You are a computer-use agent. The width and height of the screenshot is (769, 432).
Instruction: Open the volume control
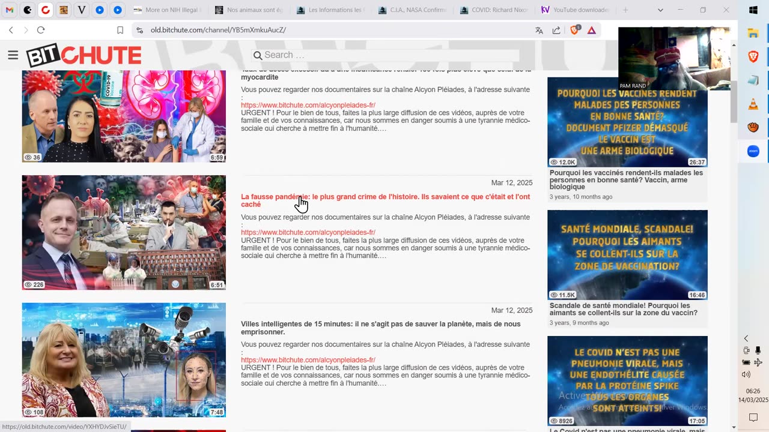point(747,374)
